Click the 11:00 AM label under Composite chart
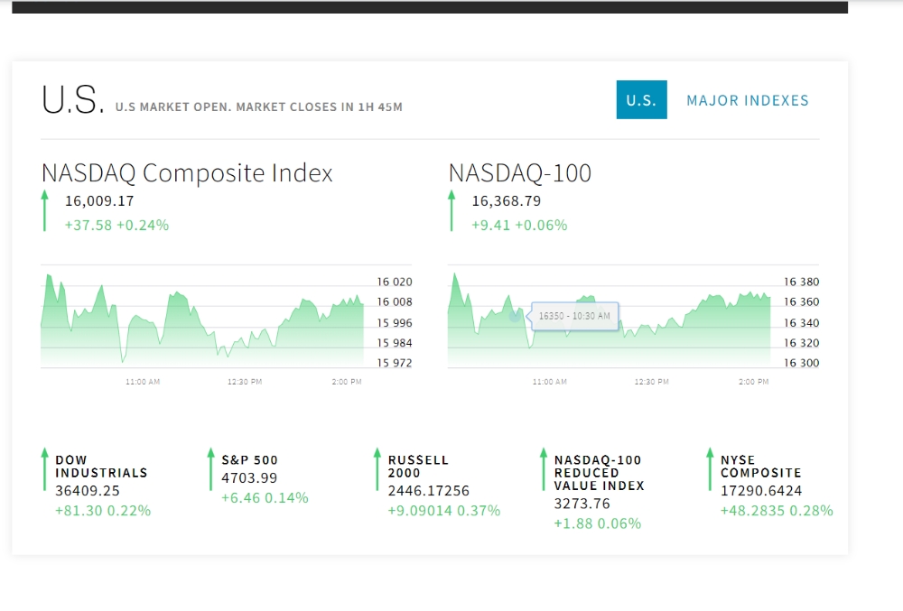Viewport: 903px width, 611px height. tap(143, 382)
